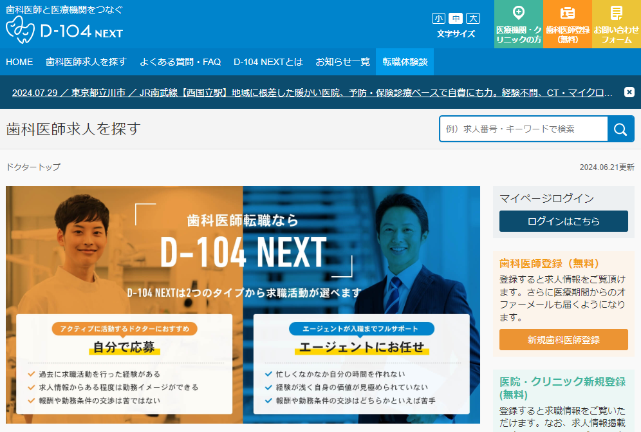Click the マイページログイン heading
Viewport: 641px width, 432px height.
[x=546, y=198]
